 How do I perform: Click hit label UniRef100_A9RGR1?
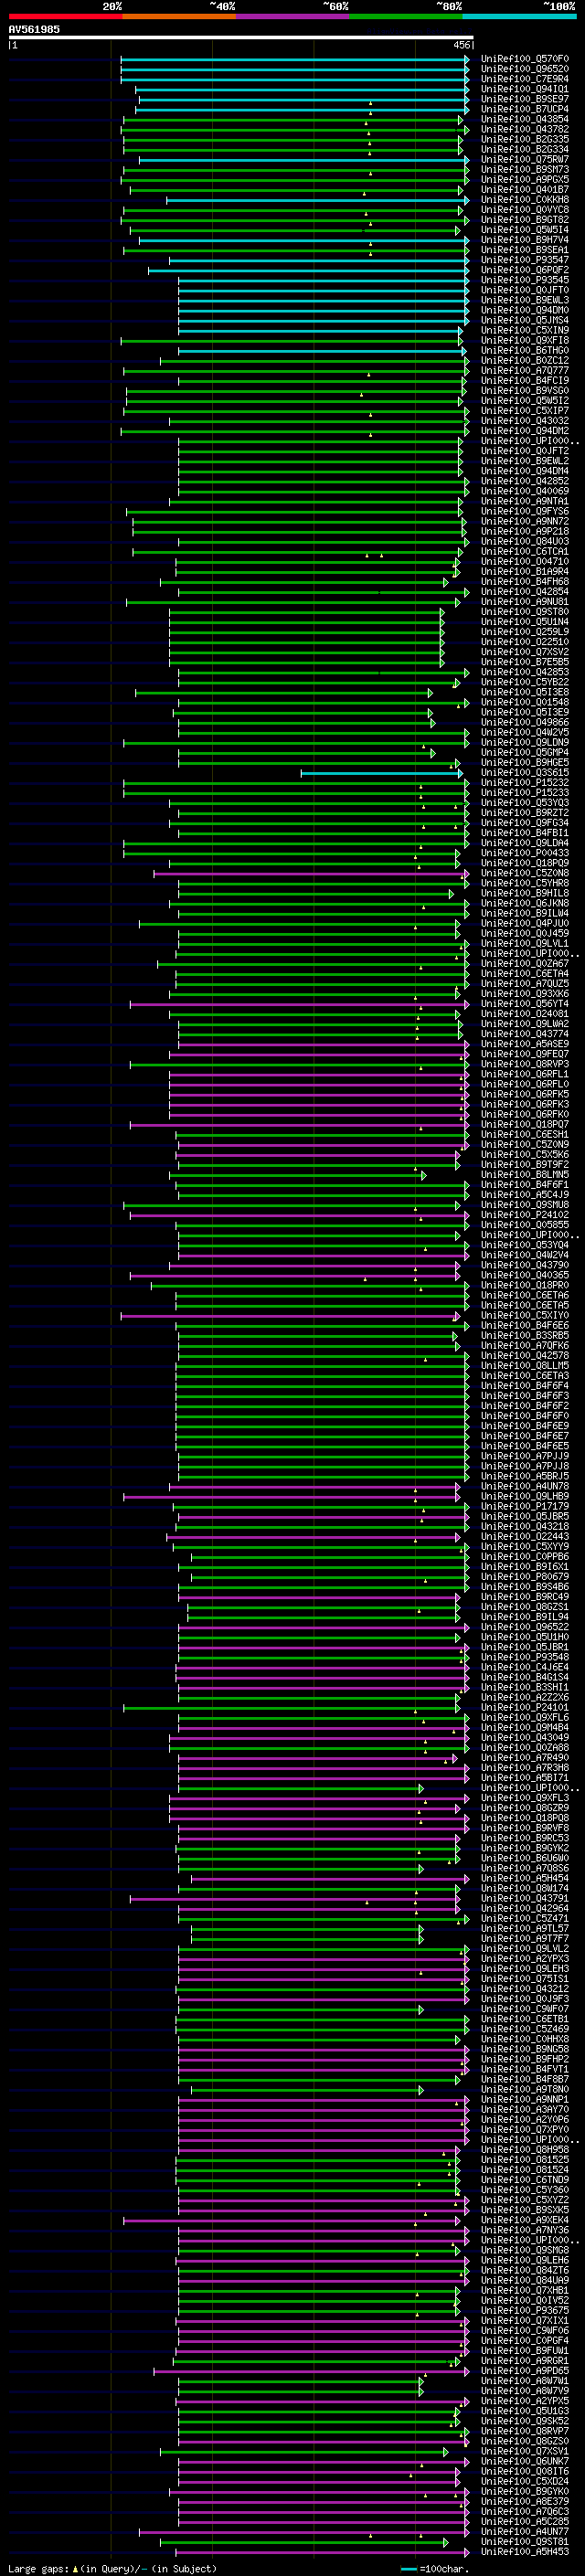(525, 2361)
